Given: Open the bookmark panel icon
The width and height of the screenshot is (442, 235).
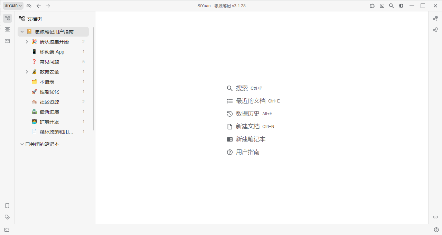Looking at the screenshot, I should coord(7,206).
